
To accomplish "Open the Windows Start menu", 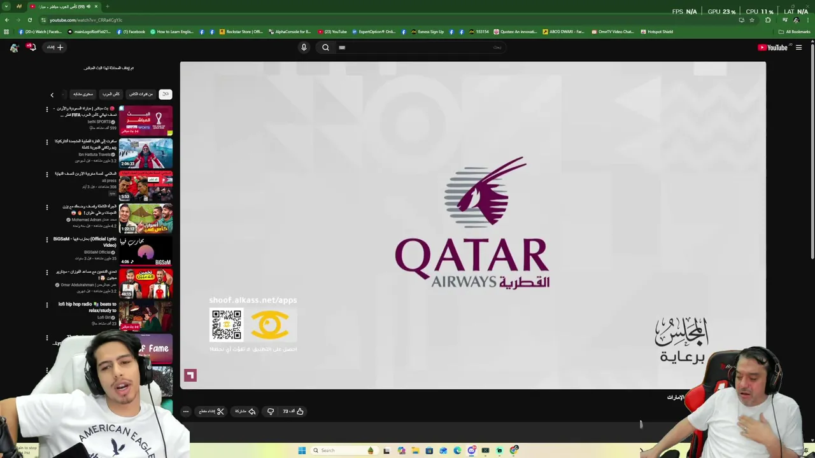I will pyautogui.click(x=302, y=450).
